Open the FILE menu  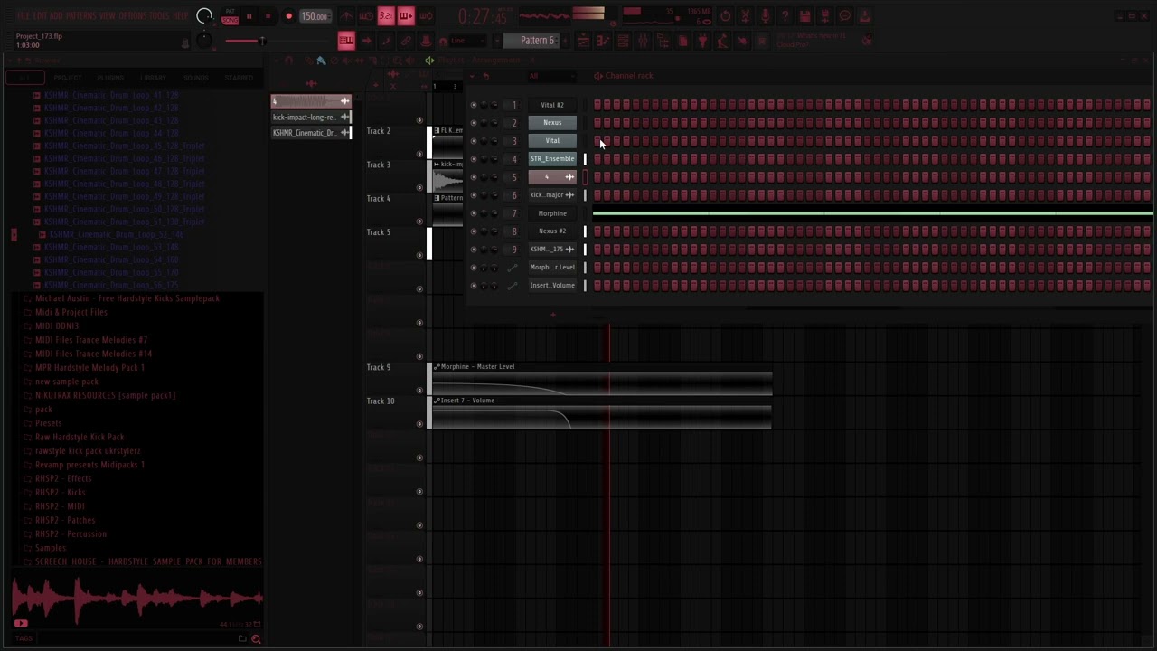pyautogui.click(x=24, y=16)
